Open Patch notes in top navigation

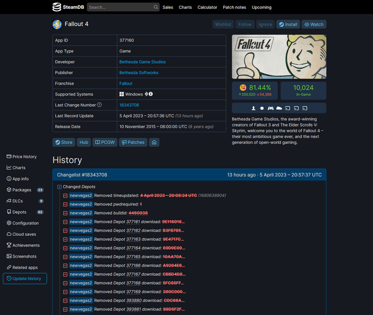click(x=234, y=7)
